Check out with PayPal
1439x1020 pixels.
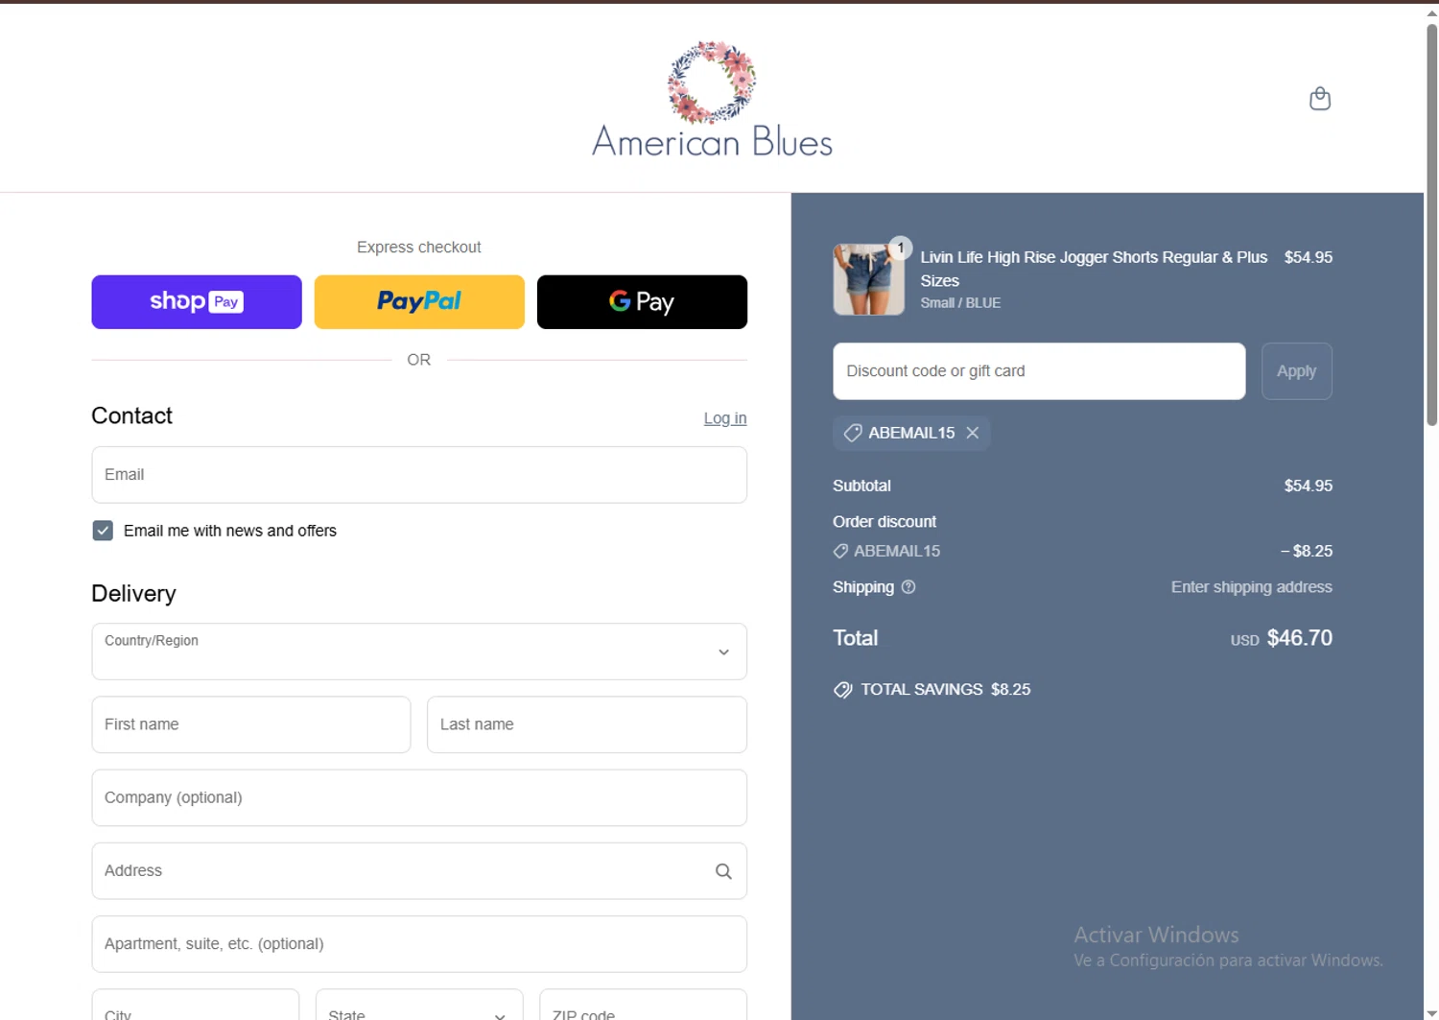419,302
